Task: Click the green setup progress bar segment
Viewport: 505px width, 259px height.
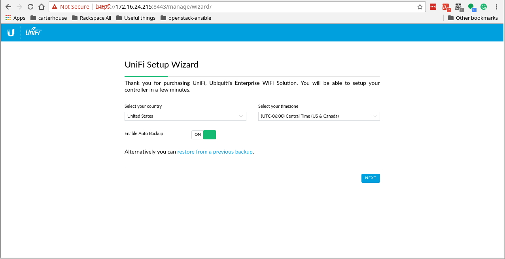Action: click(146, 75)
